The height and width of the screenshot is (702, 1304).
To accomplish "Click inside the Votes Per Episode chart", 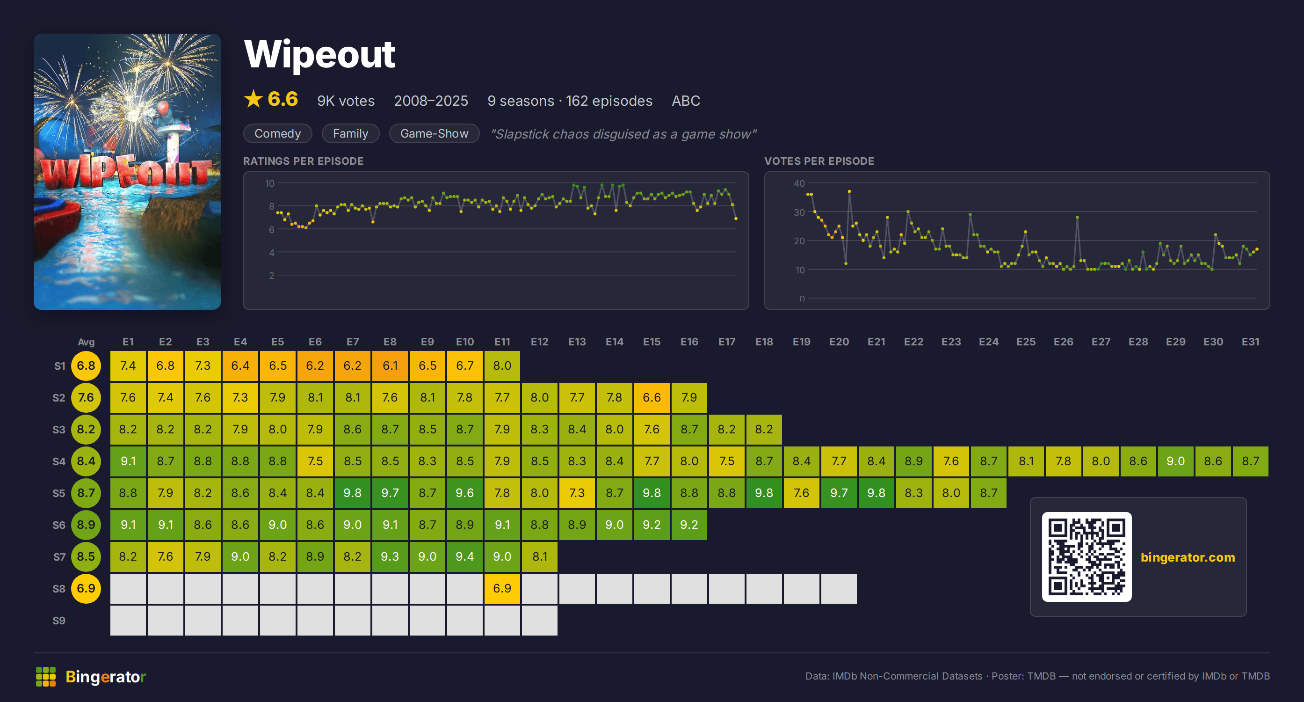I will (1016, 241).
